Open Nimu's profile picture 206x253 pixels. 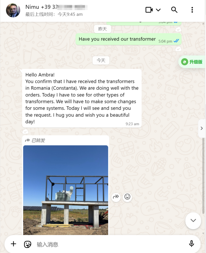[13, 10]
